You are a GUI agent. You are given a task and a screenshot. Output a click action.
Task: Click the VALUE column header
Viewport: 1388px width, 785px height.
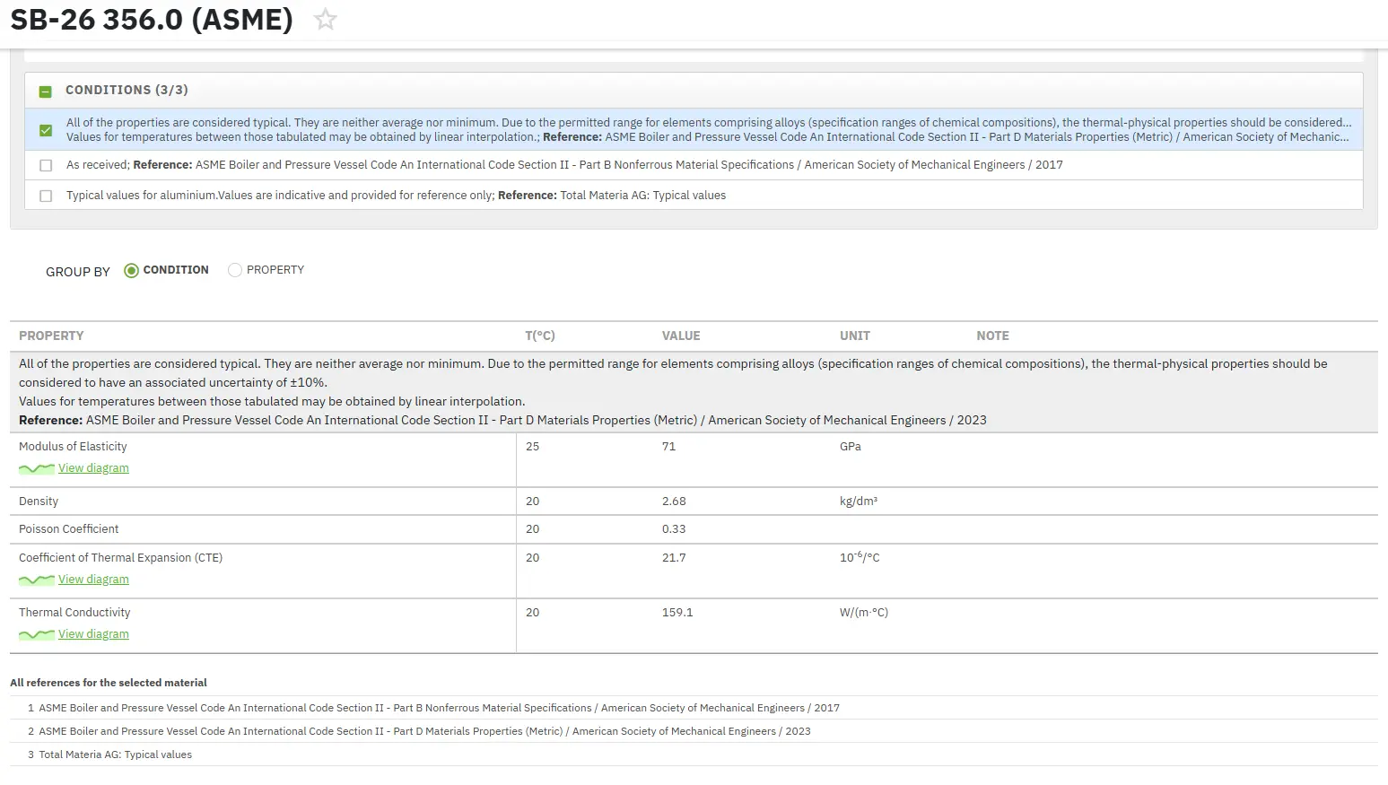click(x=681, y=336)
